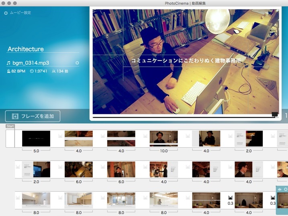Image resolution: width=288 pixels, height=216 pixels.
Task: Open movie settings via top-left gear icon
Action: pos(6,13)
